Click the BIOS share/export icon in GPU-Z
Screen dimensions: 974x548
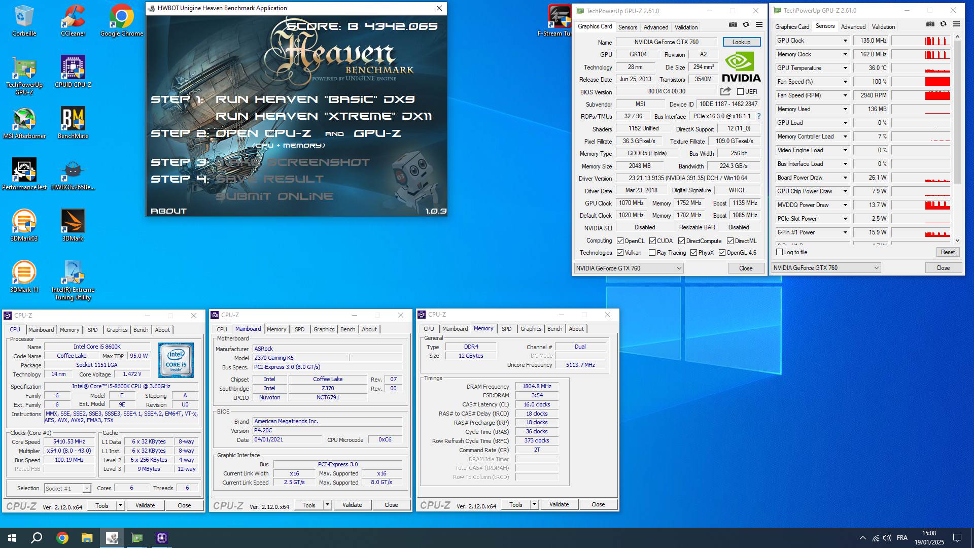click(725, 91)
